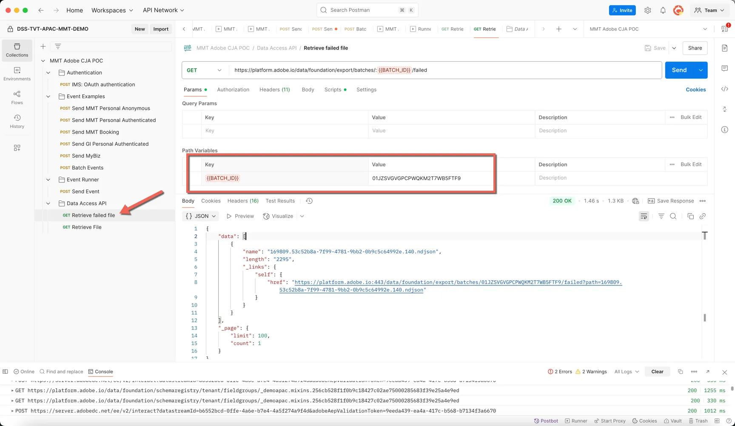
Task: Open the History sidebar panel
Action: pos(17,121)
